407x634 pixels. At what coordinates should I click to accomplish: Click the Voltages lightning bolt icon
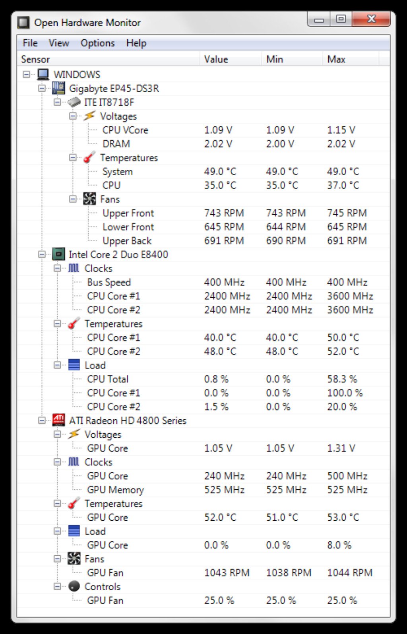(89, 116)
